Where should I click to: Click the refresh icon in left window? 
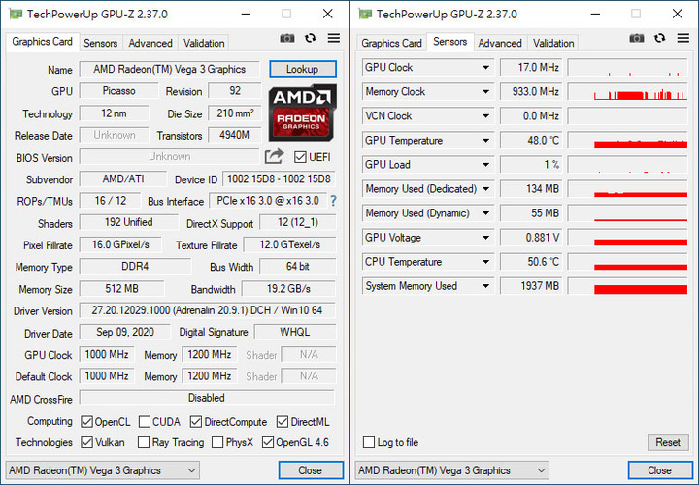[311, 38]
